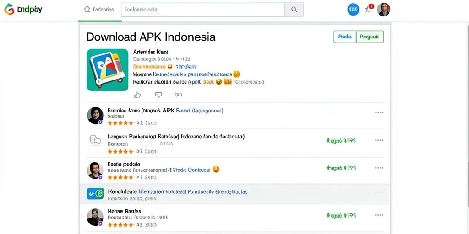
Task: Click avatar in Beofie pedkele row
Action: 95,171
